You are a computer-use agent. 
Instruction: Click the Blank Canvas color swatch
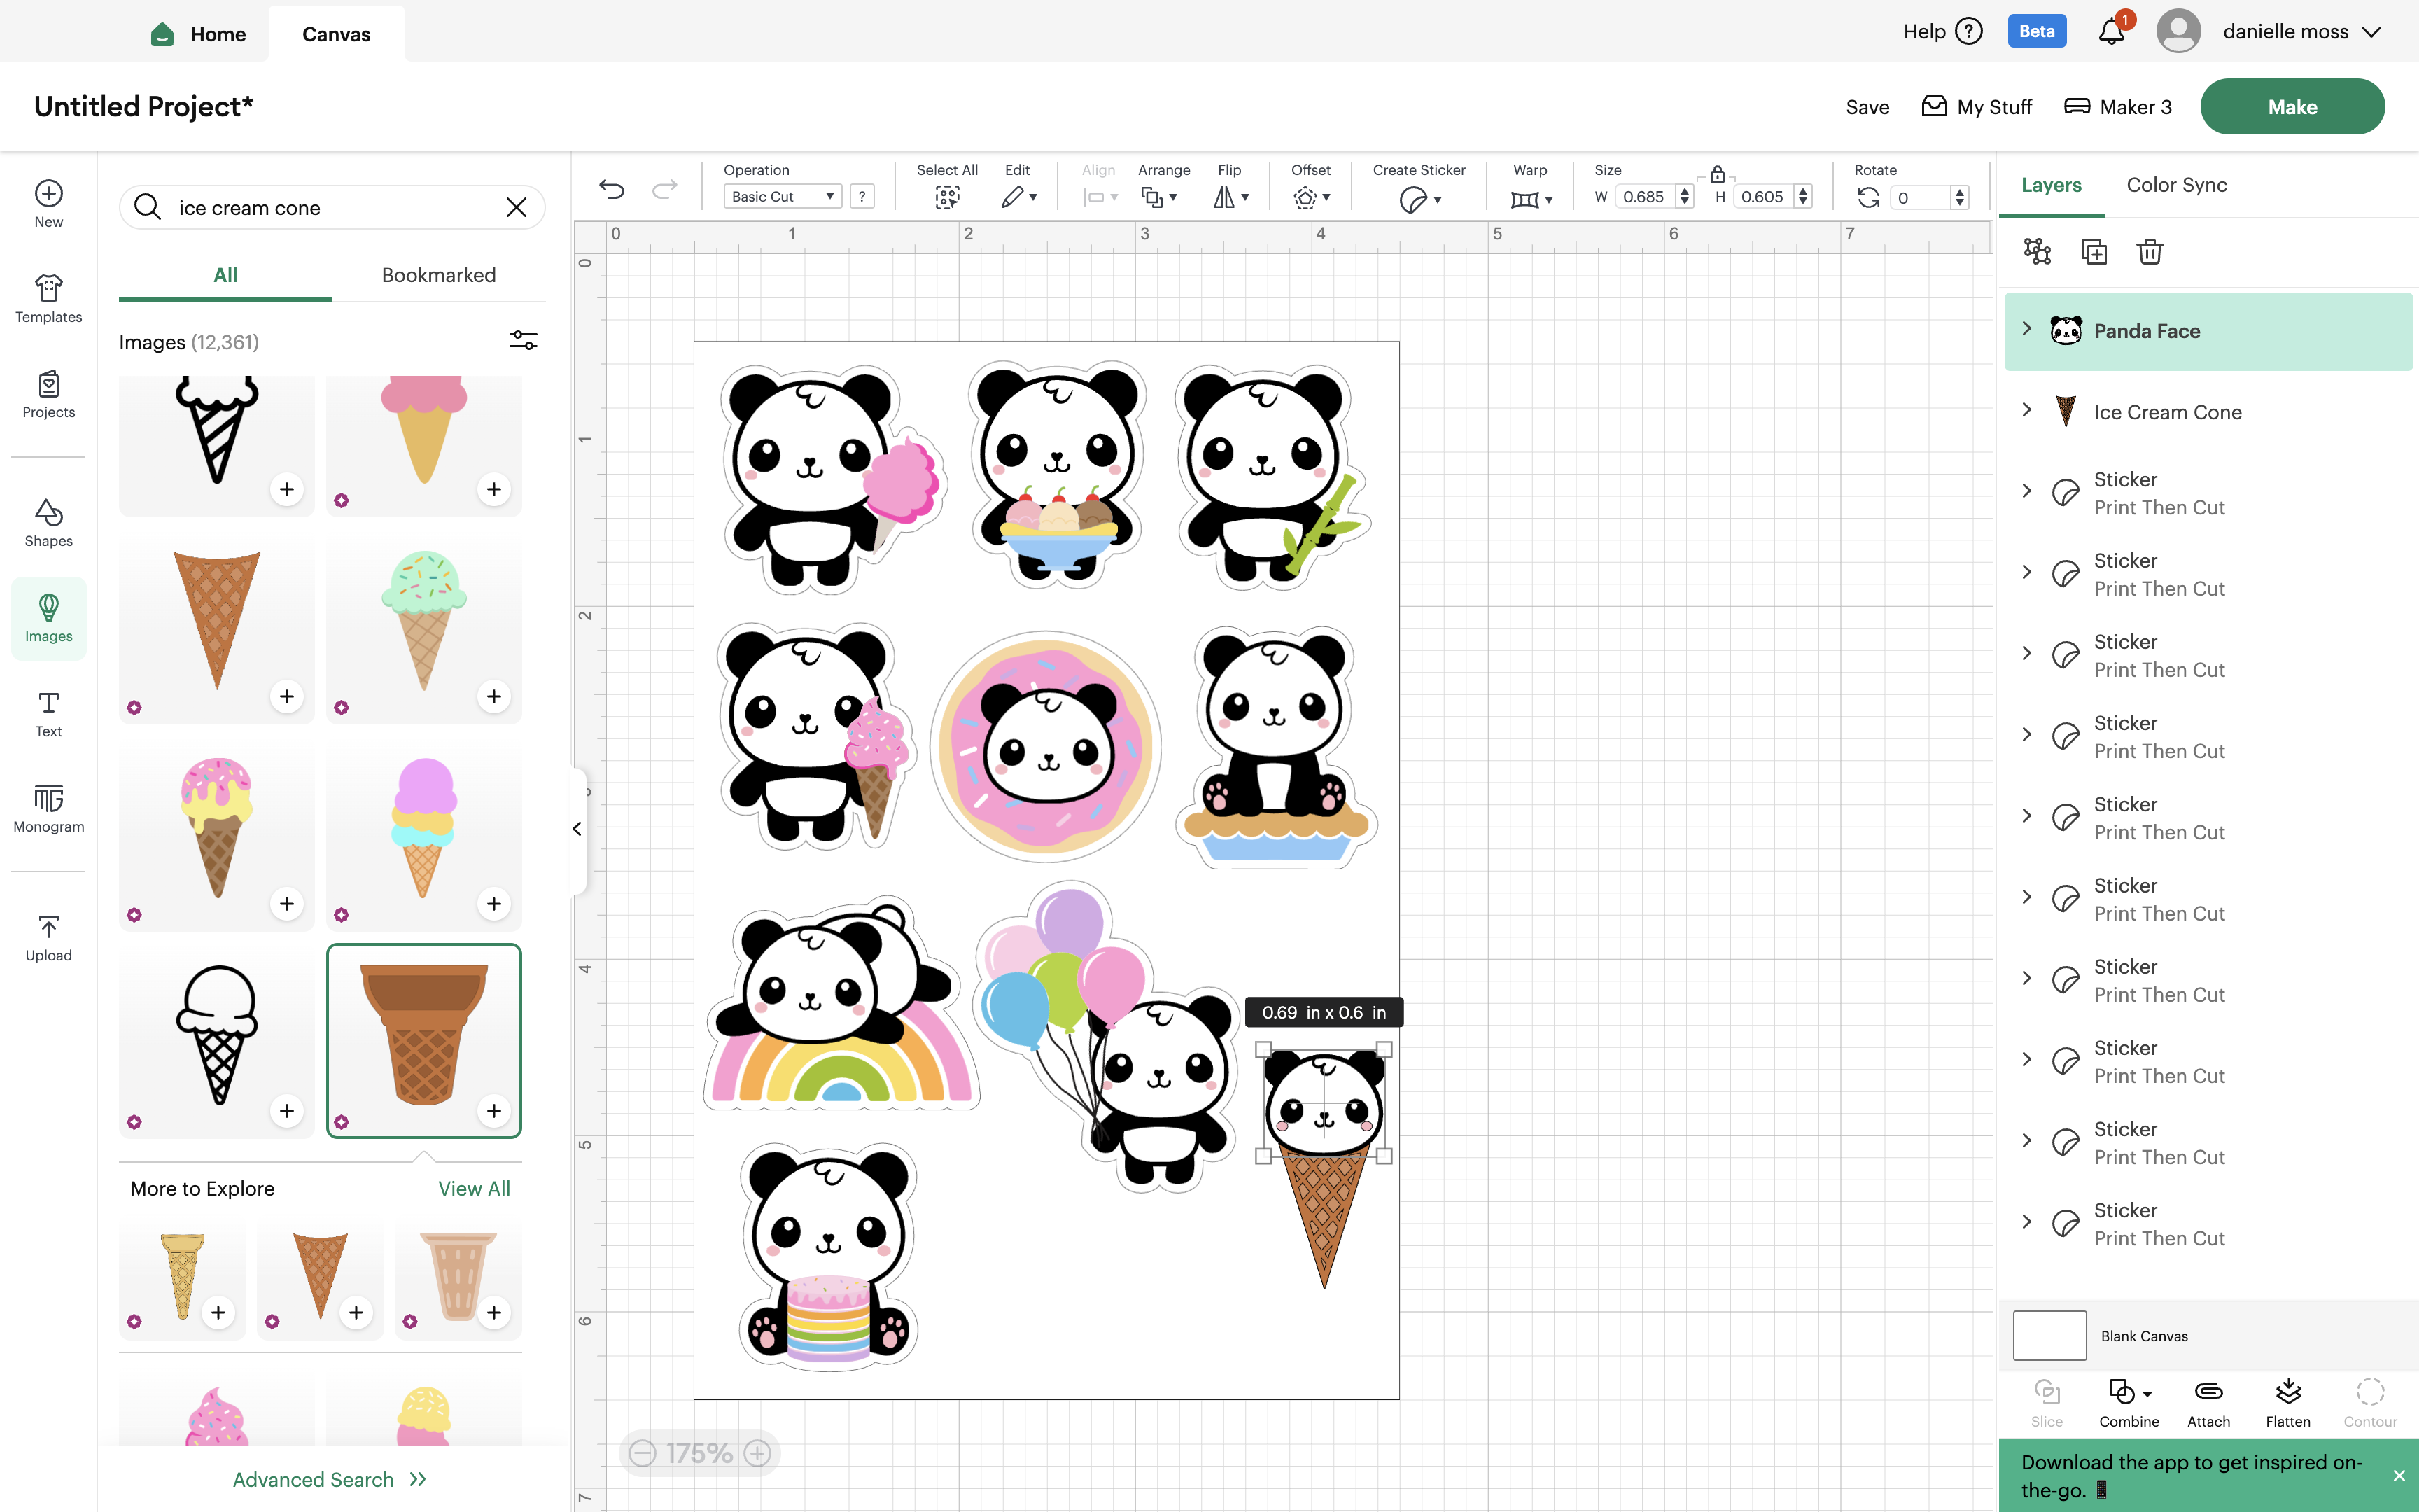click(x=2049, y=1335)
